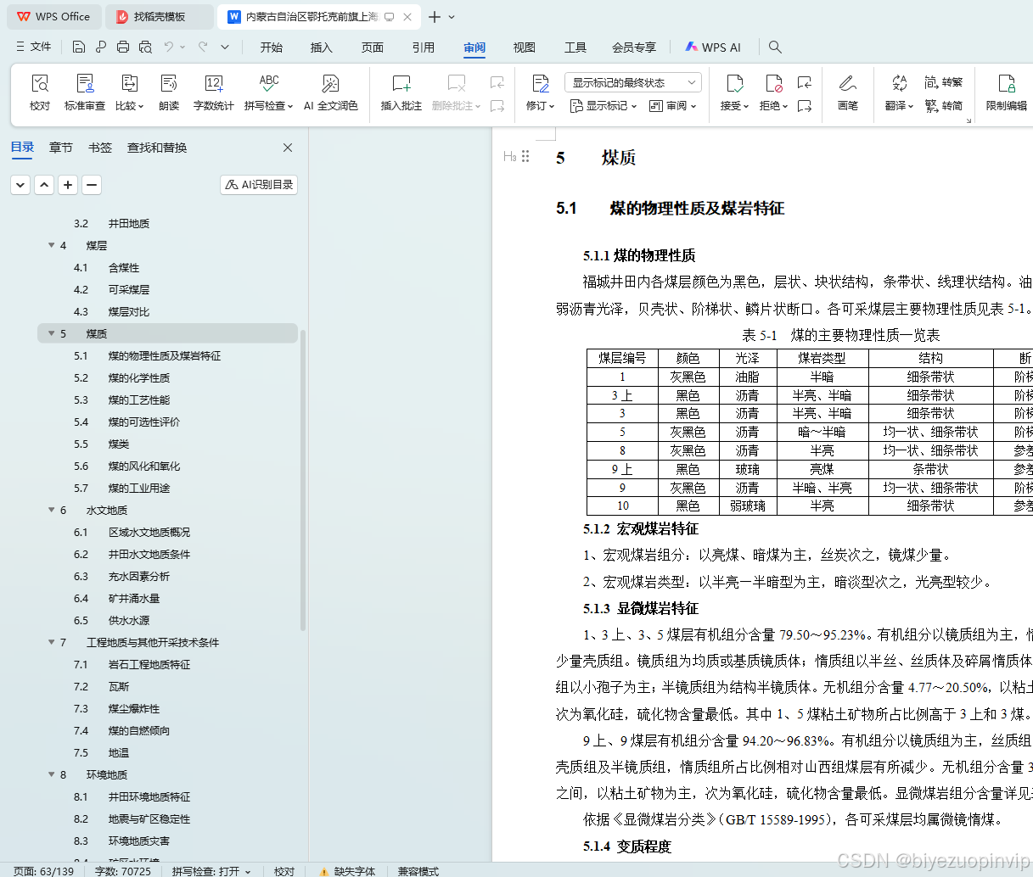Screen dimensions: 1033x877
Task: Start 朗读 read-aloud tool
Action: (x=169, y=92)
